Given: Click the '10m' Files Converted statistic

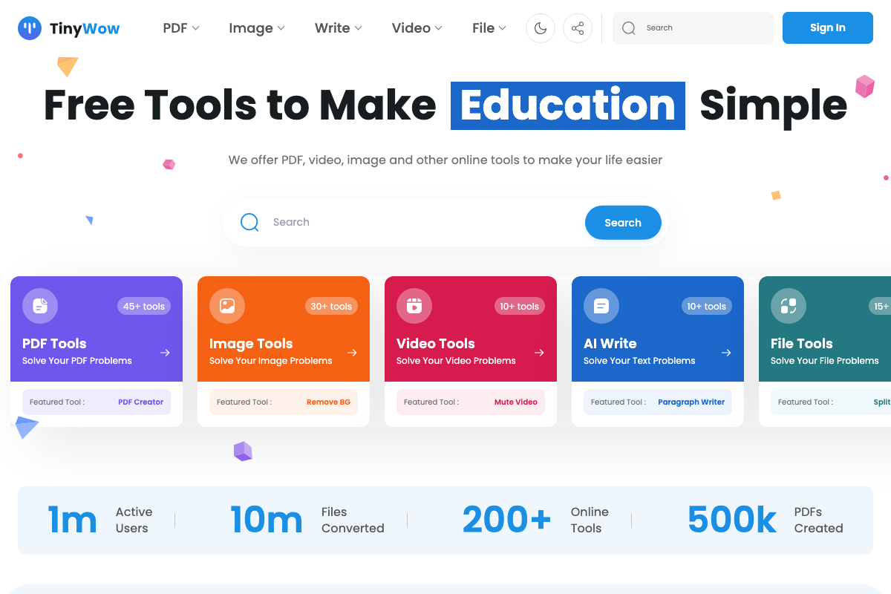Looking at the screenshot, I should 266,520.
